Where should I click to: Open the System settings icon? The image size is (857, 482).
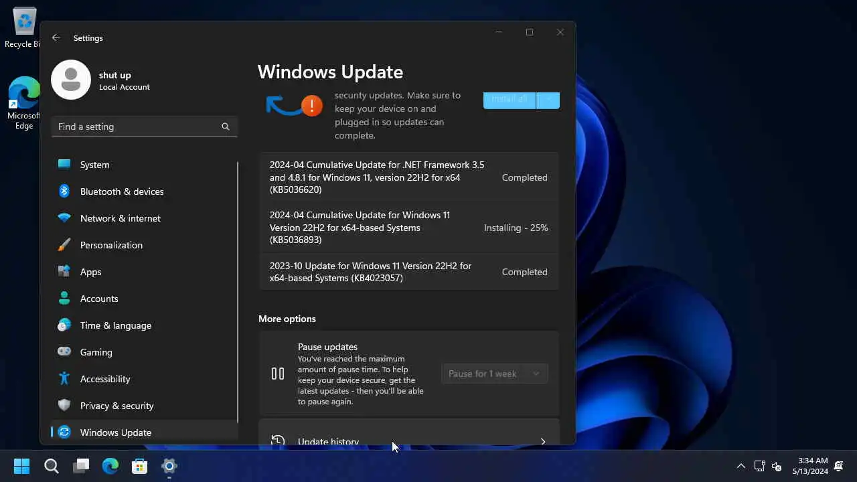64,164
